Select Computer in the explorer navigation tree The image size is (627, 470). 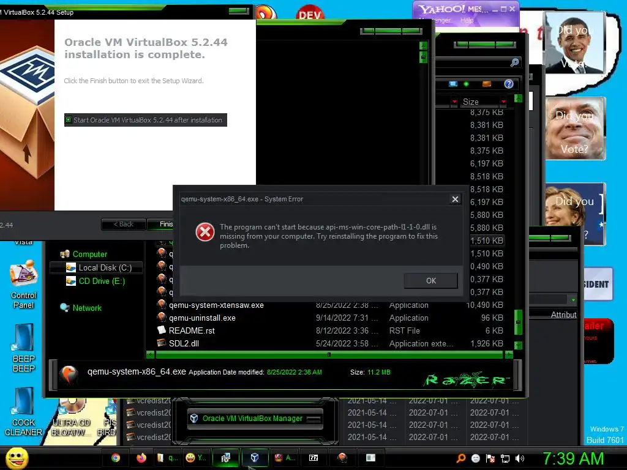(x=89, y=254)
